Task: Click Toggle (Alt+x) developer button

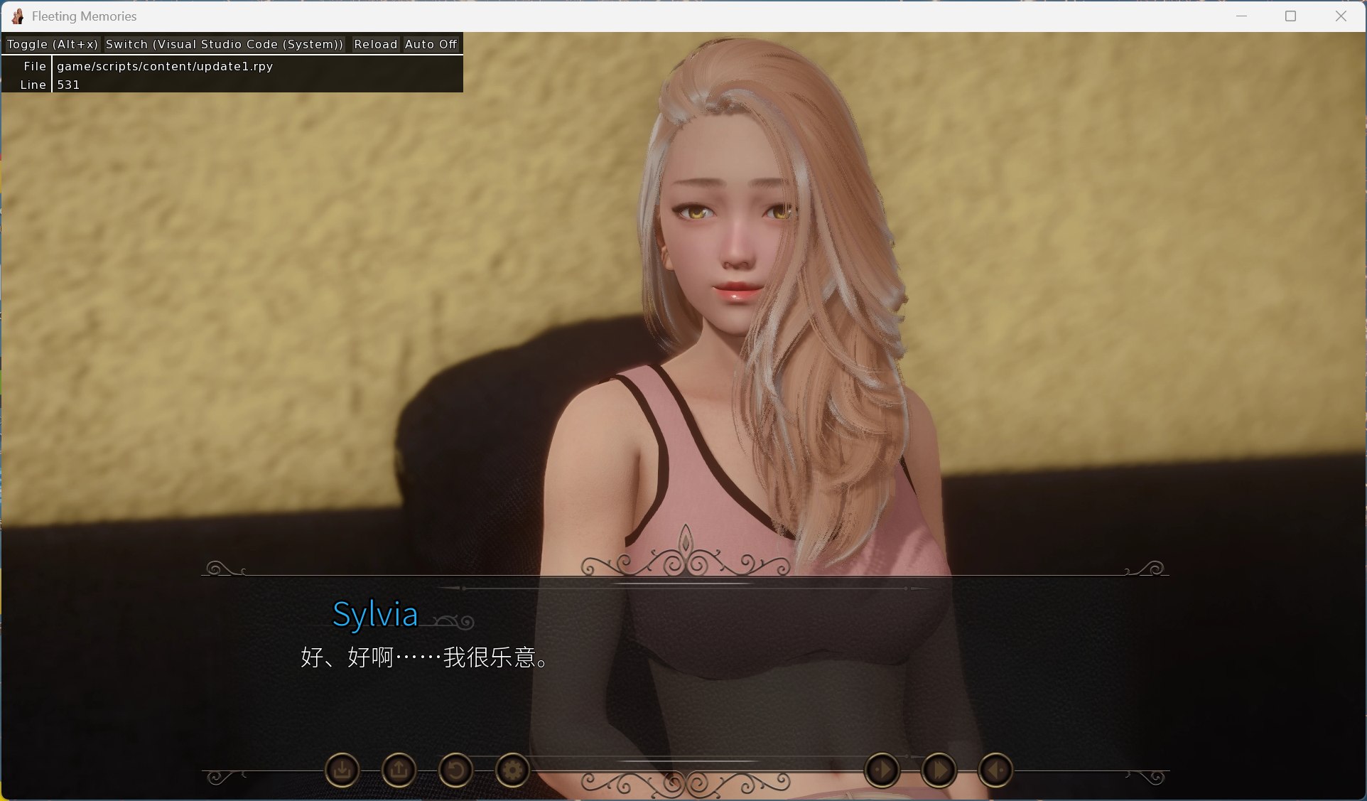Action: click(x=53, y=44)
